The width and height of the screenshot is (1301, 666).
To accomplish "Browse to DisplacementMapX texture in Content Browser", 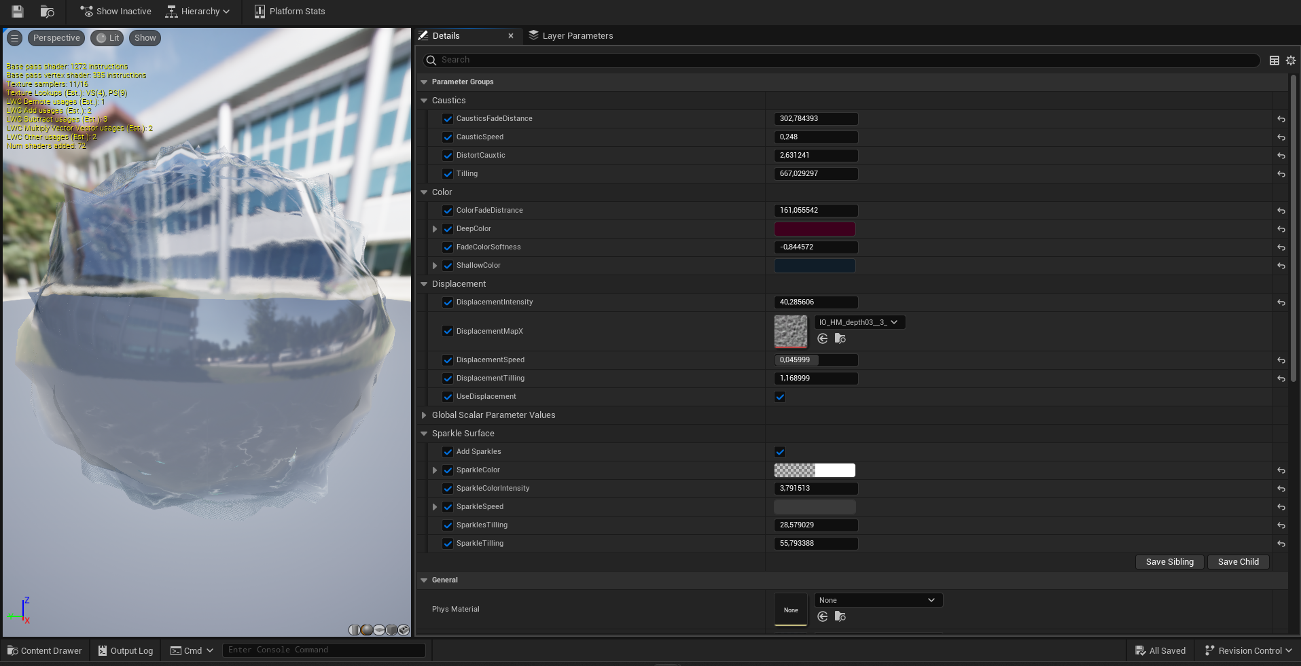I will [x=840, y=338].
